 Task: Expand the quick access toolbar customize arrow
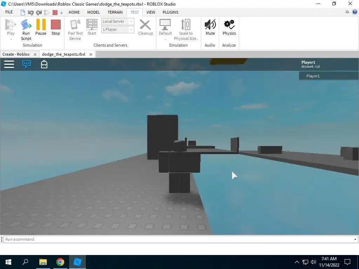coord(61,13)
